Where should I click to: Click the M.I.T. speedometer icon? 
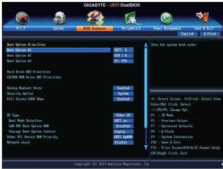pyautogui.click(x=22, y=18)
